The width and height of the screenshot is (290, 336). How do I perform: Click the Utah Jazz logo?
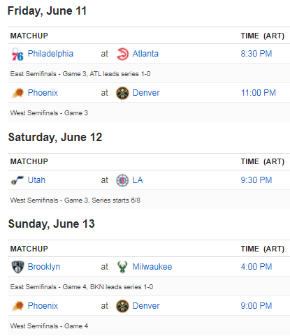(17, 180)
